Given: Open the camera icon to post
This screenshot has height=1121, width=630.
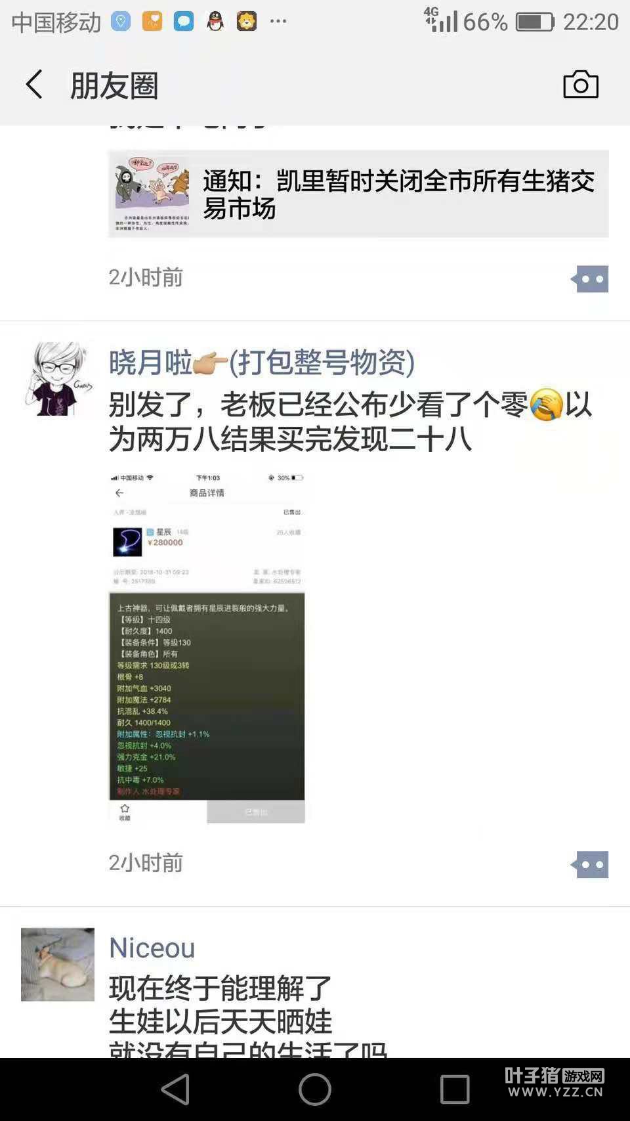Looking at the screenshot, I should click(581, 84).
